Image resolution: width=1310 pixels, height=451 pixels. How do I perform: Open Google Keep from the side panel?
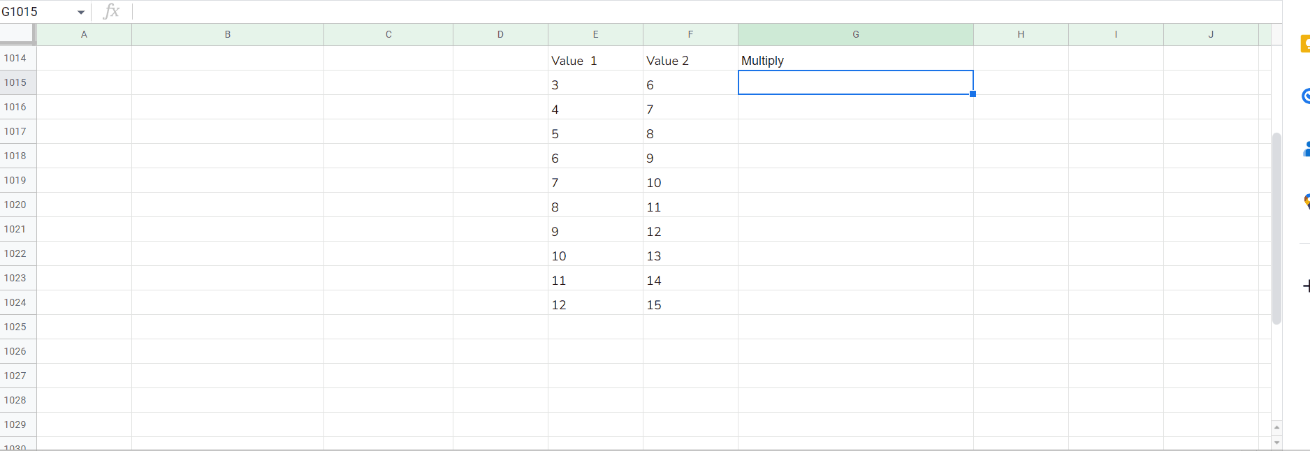coord(1305,44)
